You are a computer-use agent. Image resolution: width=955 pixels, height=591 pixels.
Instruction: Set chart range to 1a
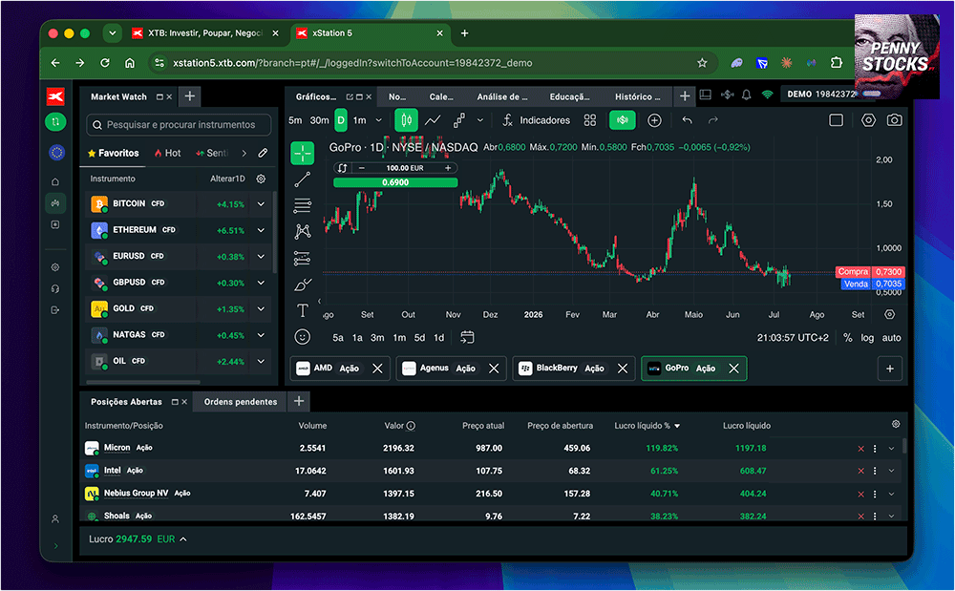(x=357, y=338)
